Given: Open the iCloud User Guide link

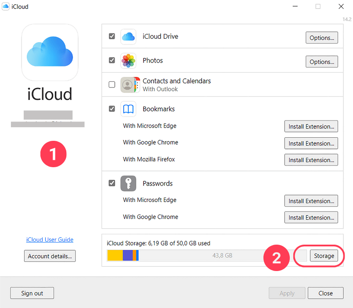Looking at the screenshot, I should point(50,239).
